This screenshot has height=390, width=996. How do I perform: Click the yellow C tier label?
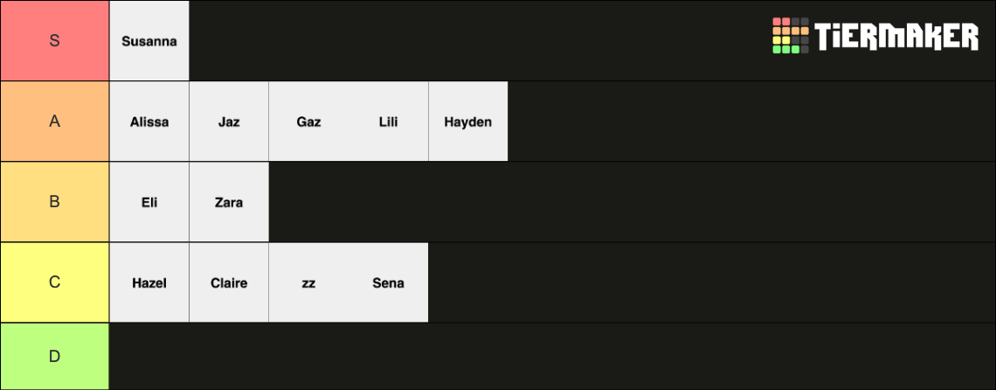[55, 282]
